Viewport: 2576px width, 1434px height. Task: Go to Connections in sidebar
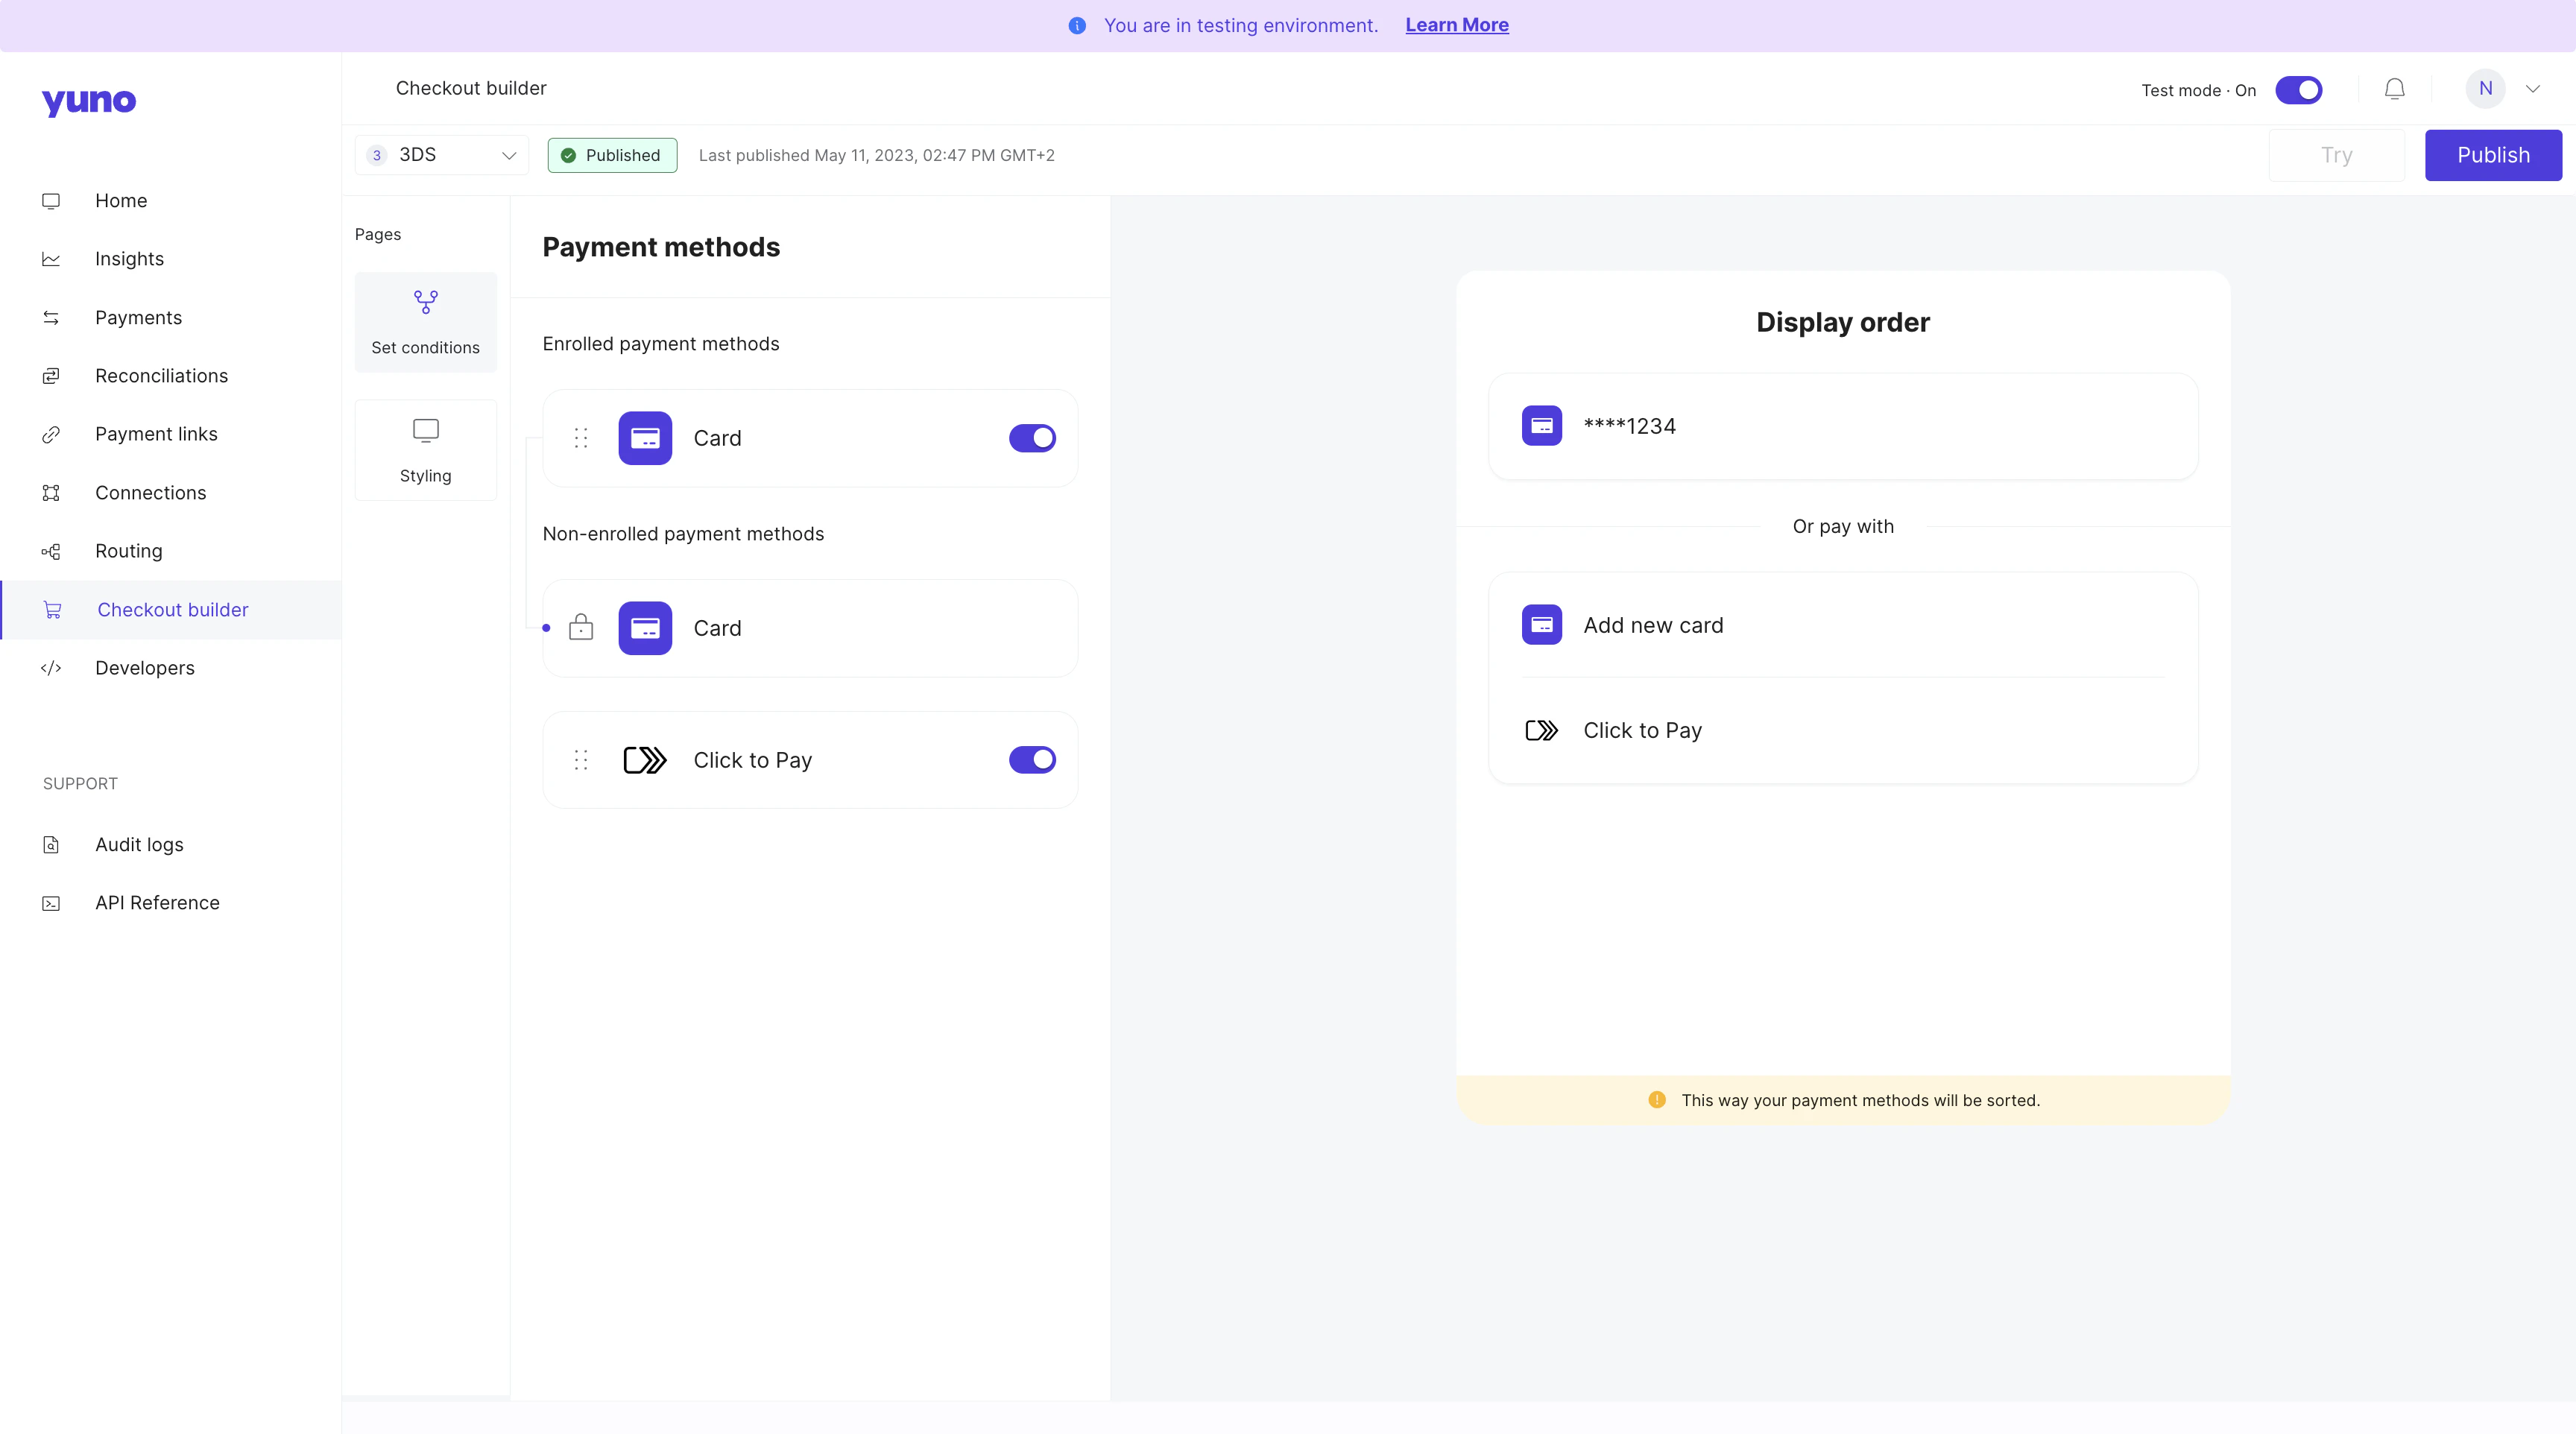(x=150, y=493)
